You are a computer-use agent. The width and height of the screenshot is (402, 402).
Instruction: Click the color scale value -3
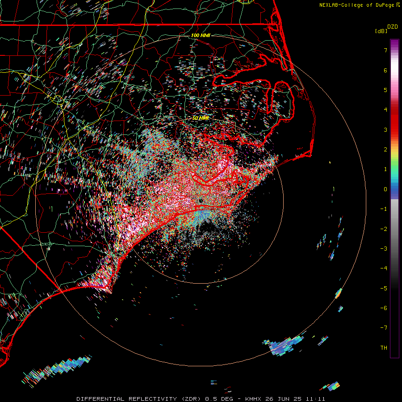(x=384, y=249)
